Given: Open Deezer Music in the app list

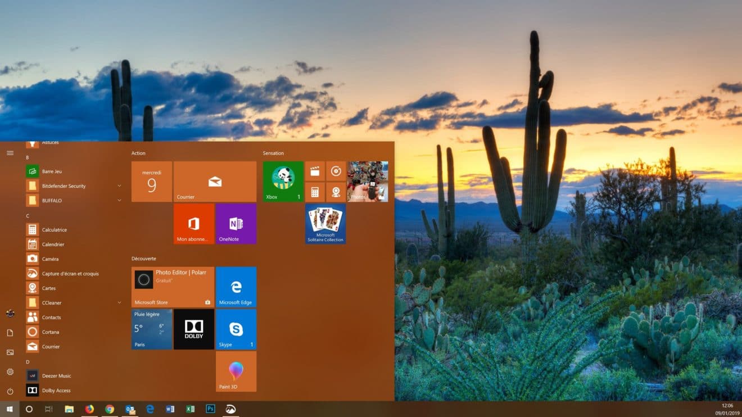Looking at the screenshot, I should tap(75, 376).
